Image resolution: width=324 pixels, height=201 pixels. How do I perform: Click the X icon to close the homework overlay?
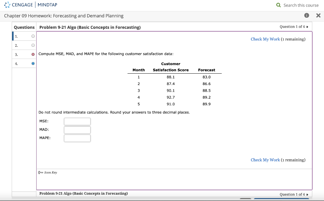(x=318, y=15)
